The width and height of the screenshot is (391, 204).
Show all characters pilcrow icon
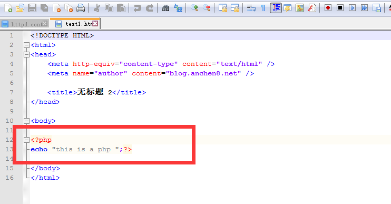263,8
